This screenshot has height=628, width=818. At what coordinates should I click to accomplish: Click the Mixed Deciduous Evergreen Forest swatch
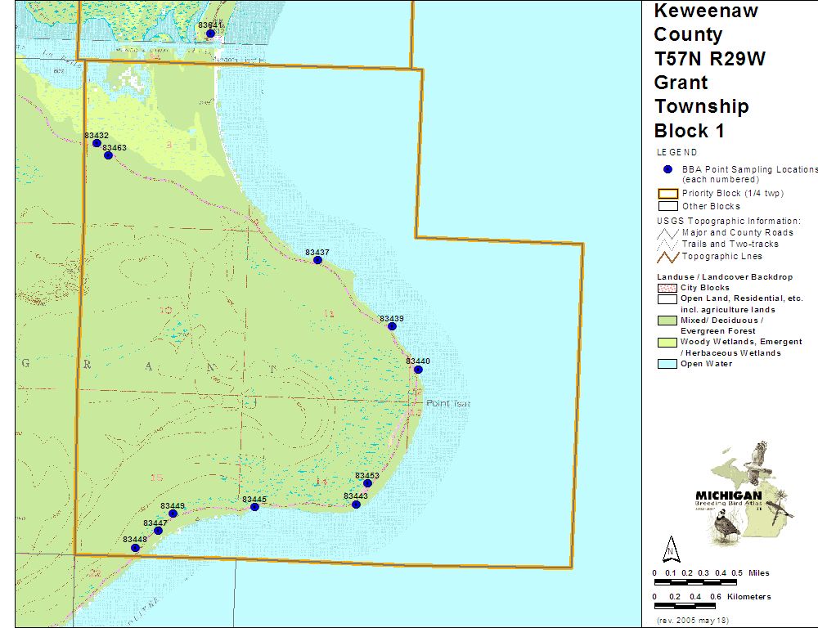pyautogui.click(x=667, y=321)
